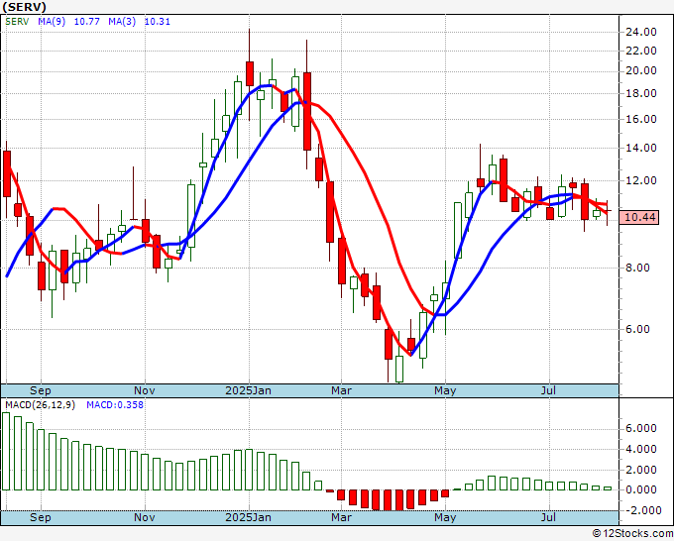Click the 18.00 price axis label
The image size is (674, 541).
641,93
